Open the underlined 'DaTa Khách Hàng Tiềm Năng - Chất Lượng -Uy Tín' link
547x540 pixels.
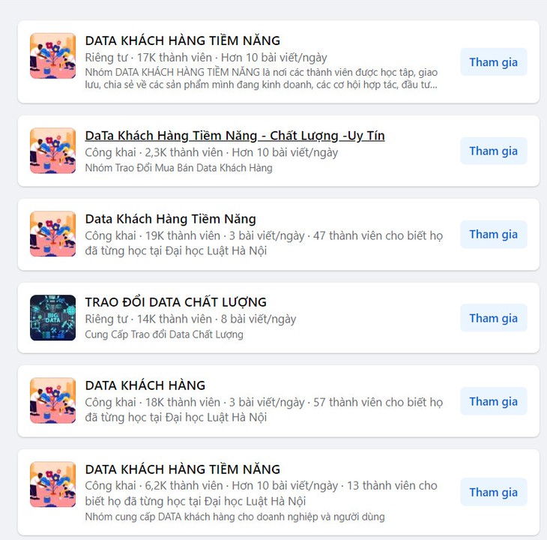[235, 136]
